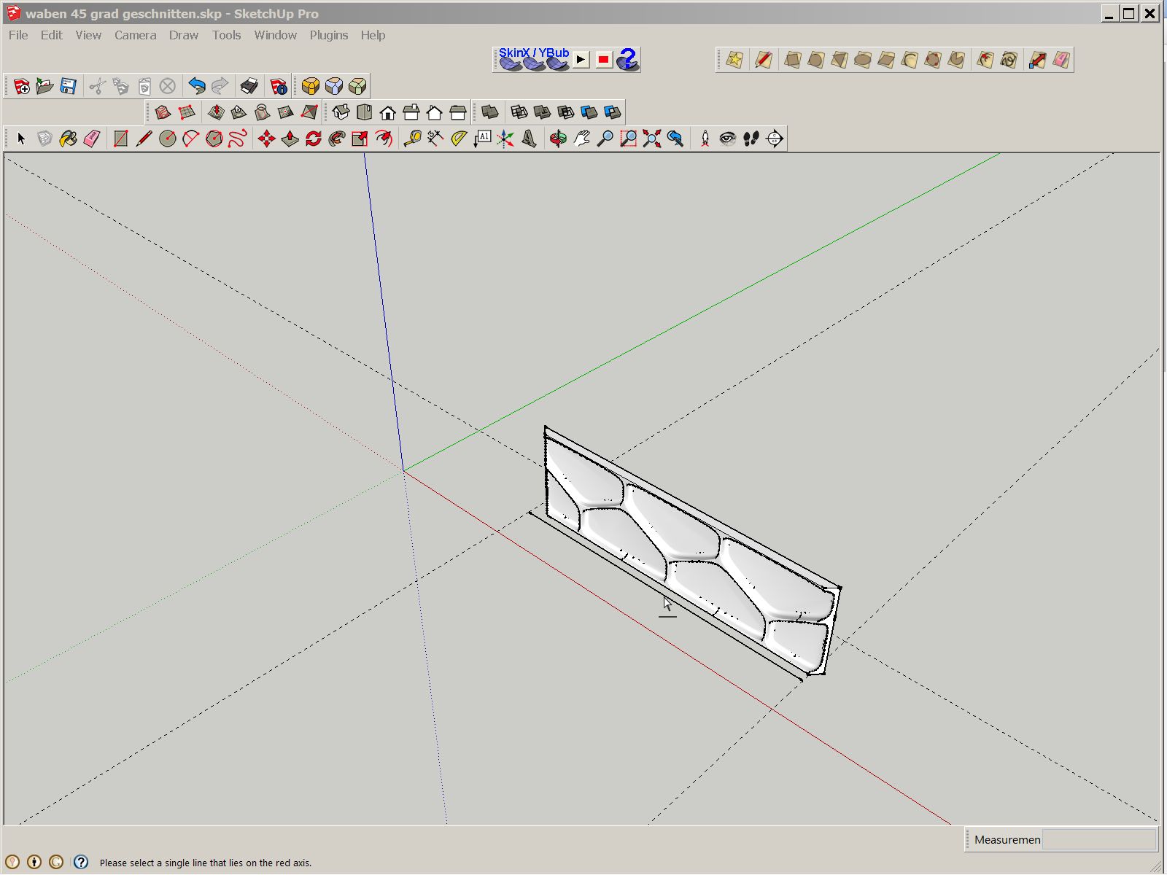Click the yellow star plugin icon
The image size is (1167, 875).
point(734,60)
